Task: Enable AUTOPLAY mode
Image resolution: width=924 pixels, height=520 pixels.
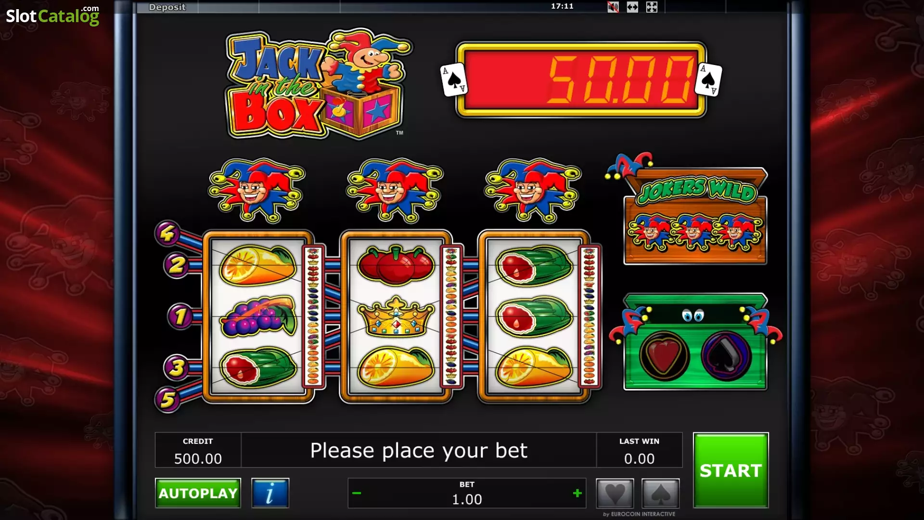Action: [198, 493]
